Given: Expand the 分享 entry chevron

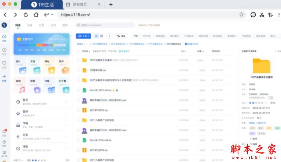Looking at the screenshot, I should pos(66,137).
